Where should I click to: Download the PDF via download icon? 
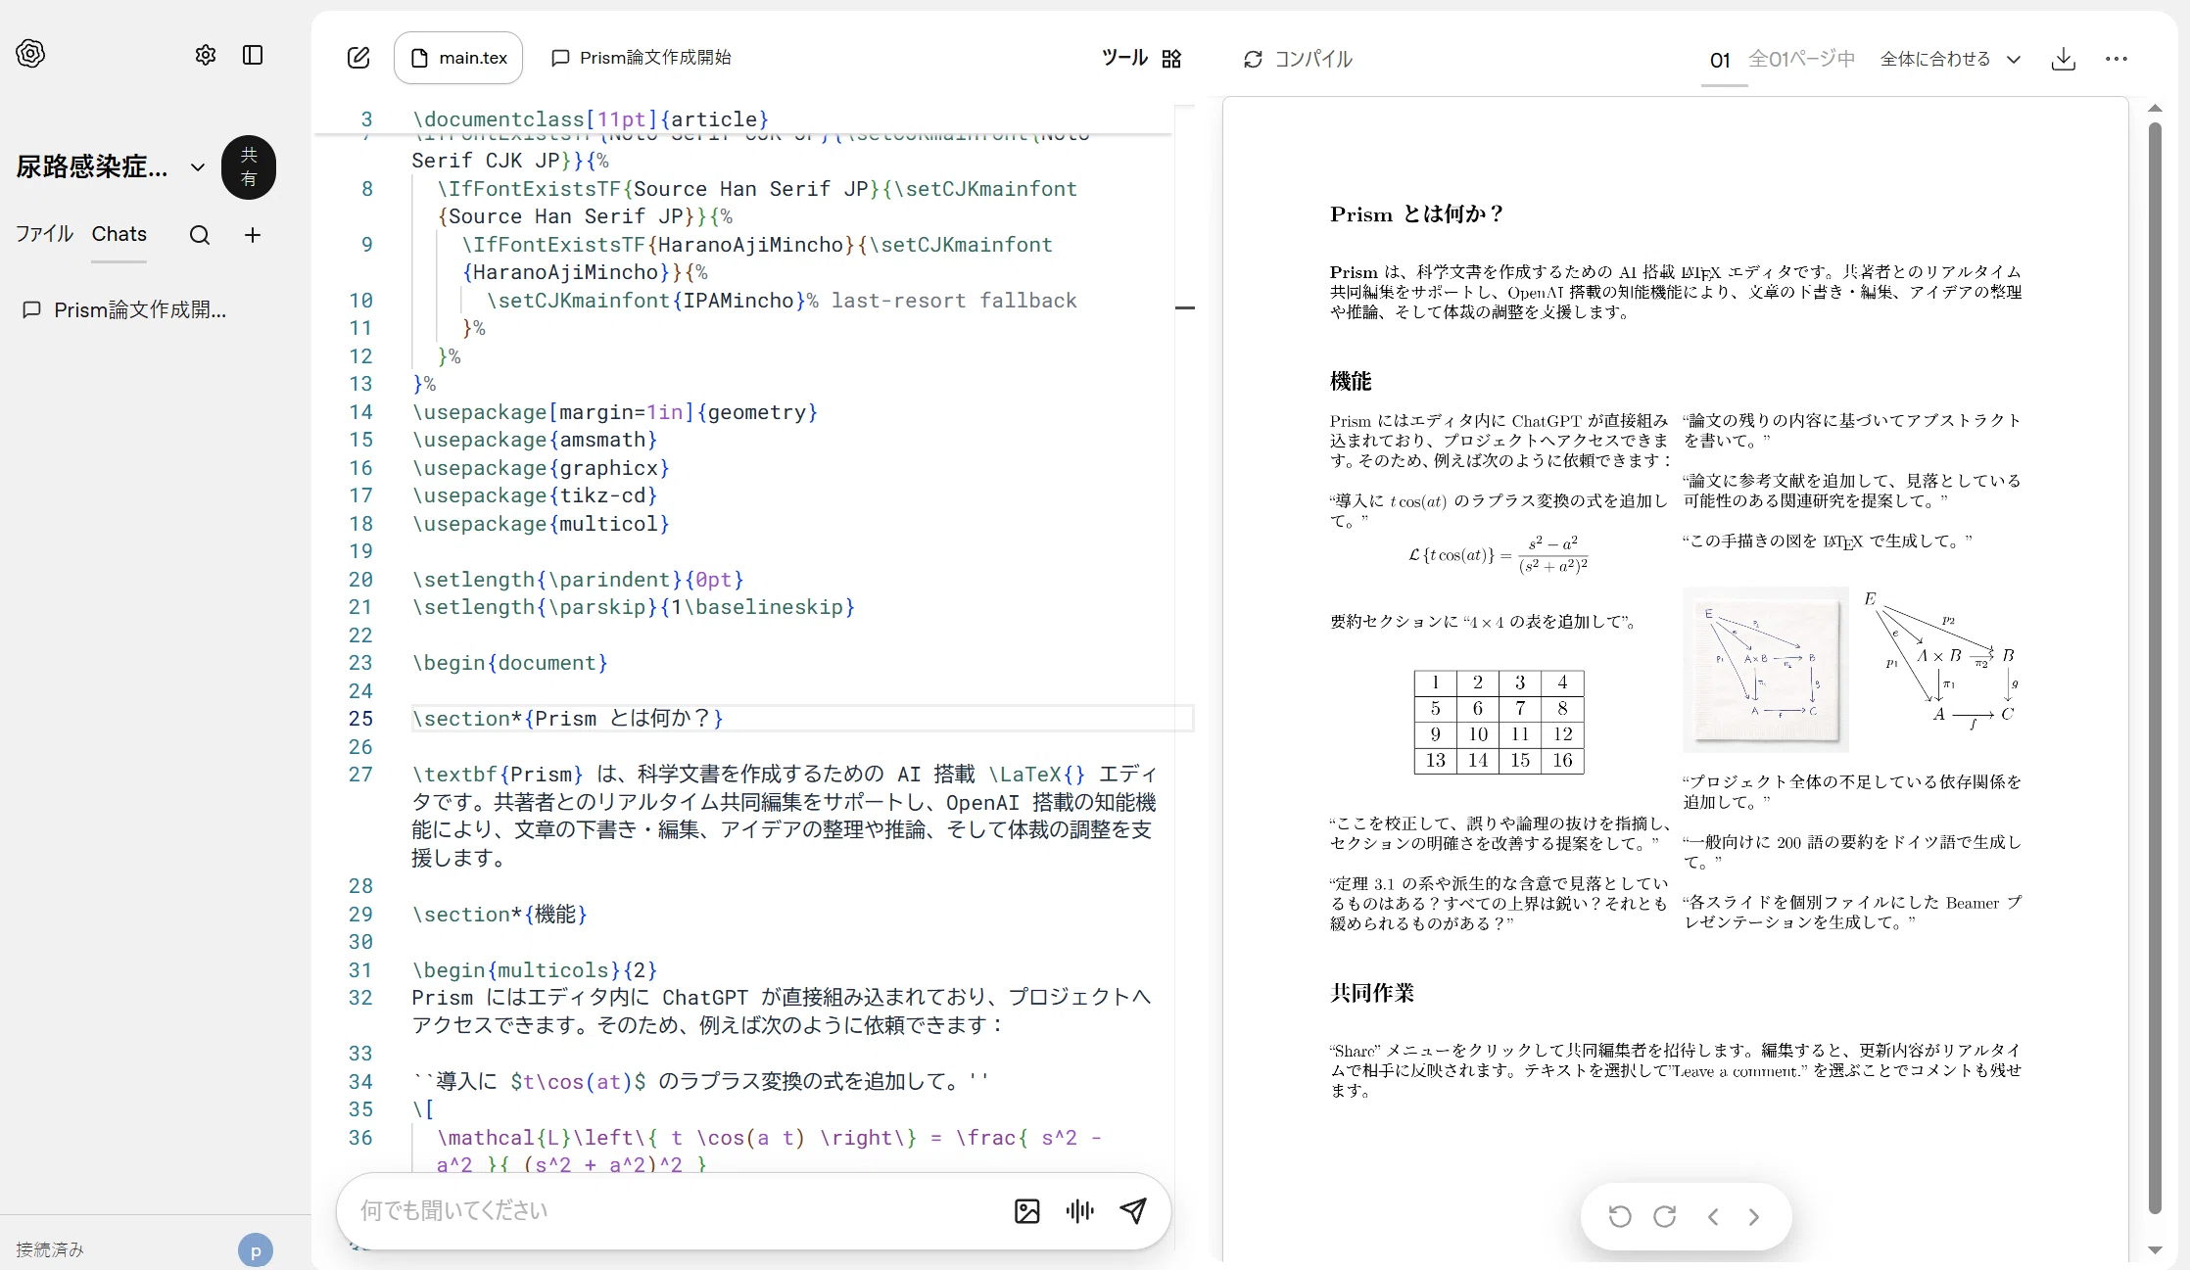click(x=2064, y=59)
